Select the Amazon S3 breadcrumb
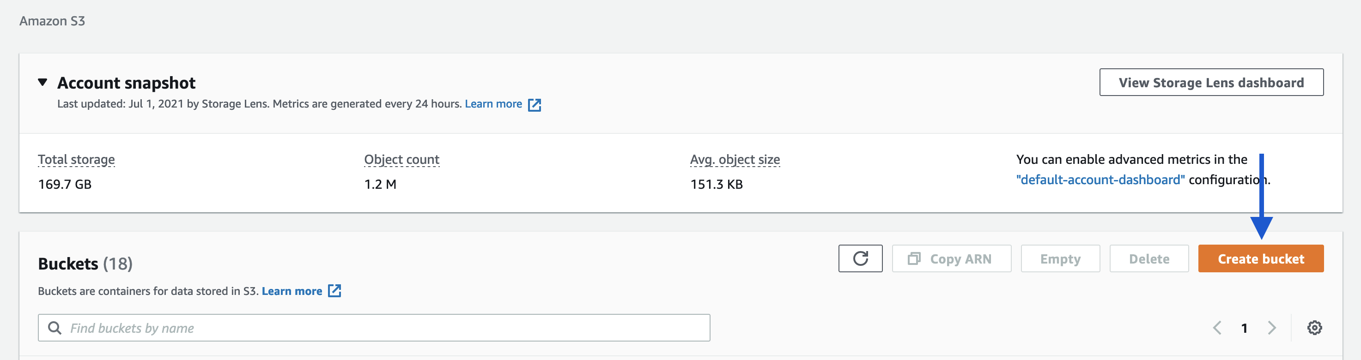Screen dimensions: 1361x360 click(x=52, y=21)
